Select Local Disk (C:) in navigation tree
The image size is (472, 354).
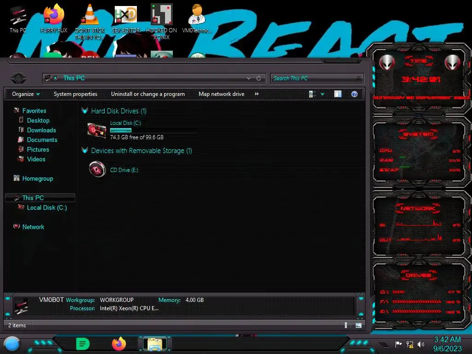[47, 208]
